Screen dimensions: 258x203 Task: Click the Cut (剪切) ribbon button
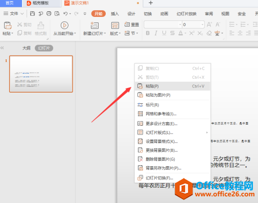coord(24,25)
